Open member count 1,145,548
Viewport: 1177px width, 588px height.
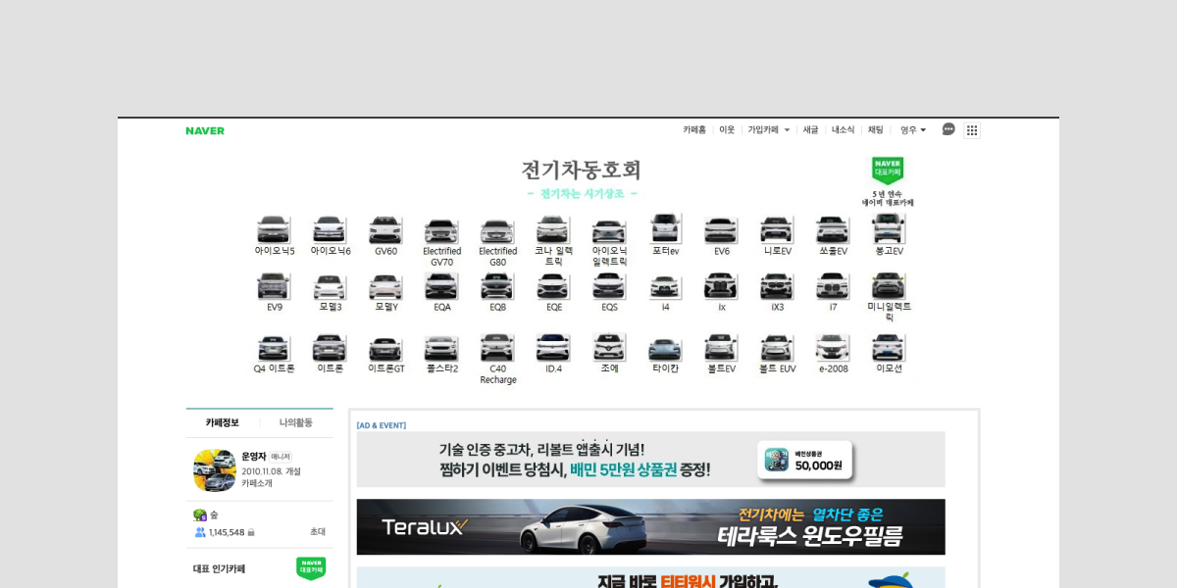[227, 532]
